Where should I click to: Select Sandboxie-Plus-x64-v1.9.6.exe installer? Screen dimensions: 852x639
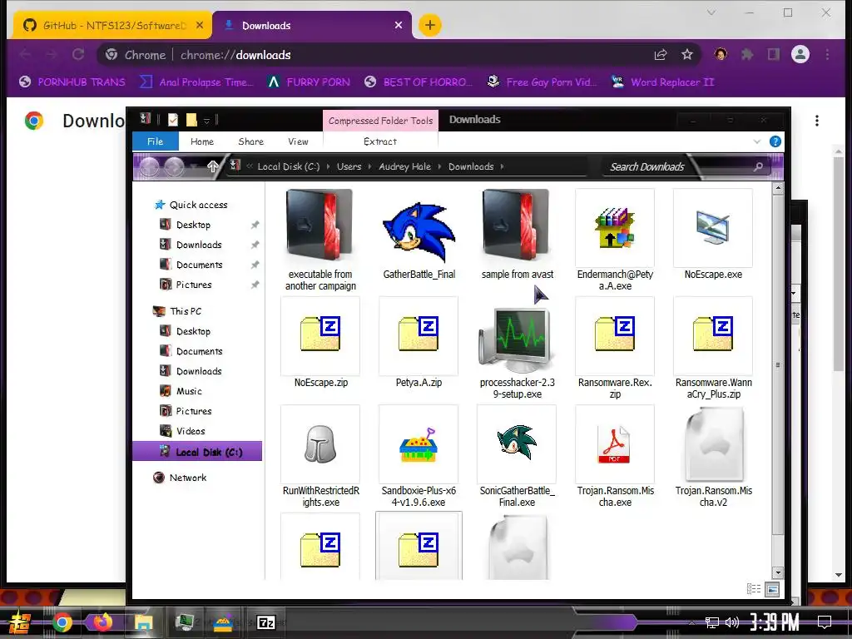tap(419, 457)
